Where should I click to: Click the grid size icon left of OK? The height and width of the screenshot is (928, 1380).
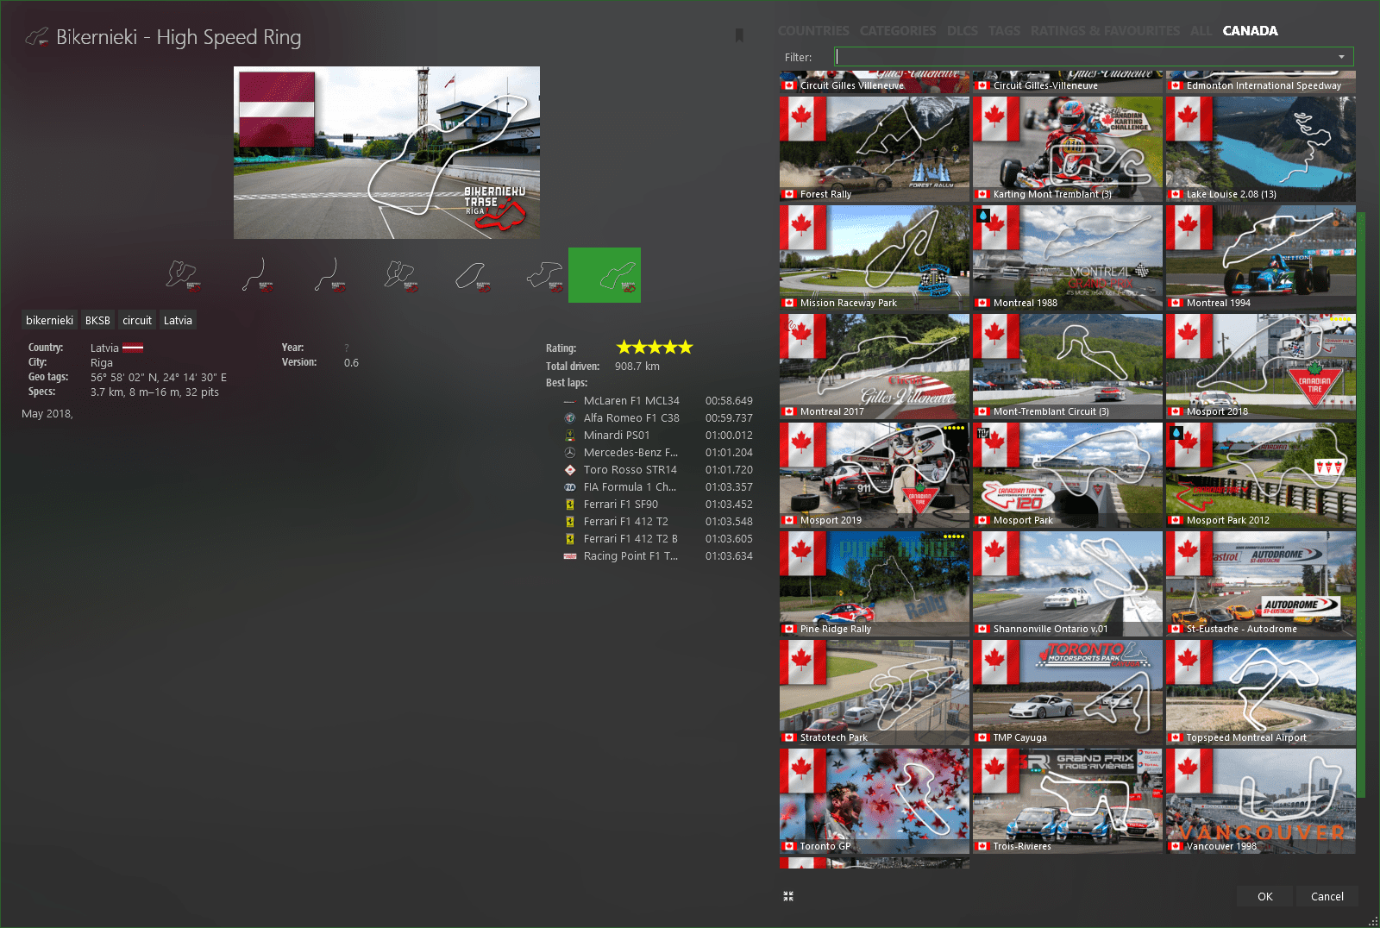tap(788, 896)
